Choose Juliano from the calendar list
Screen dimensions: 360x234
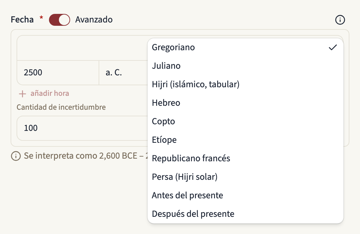tap(246, 66)
